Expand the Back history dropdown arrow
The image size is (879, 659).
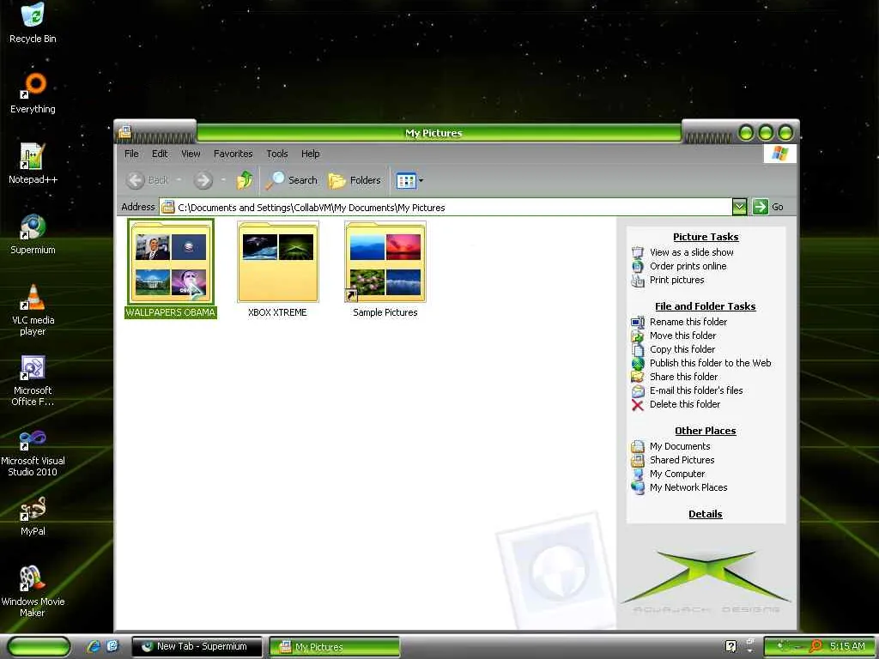point(179,180)
